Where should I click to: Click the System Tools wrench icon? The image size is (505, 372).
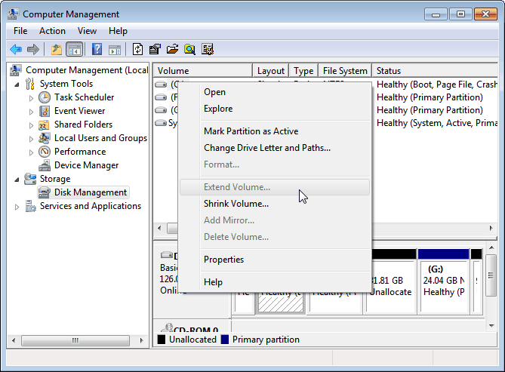pyautogui.click(x=30, y=84)
